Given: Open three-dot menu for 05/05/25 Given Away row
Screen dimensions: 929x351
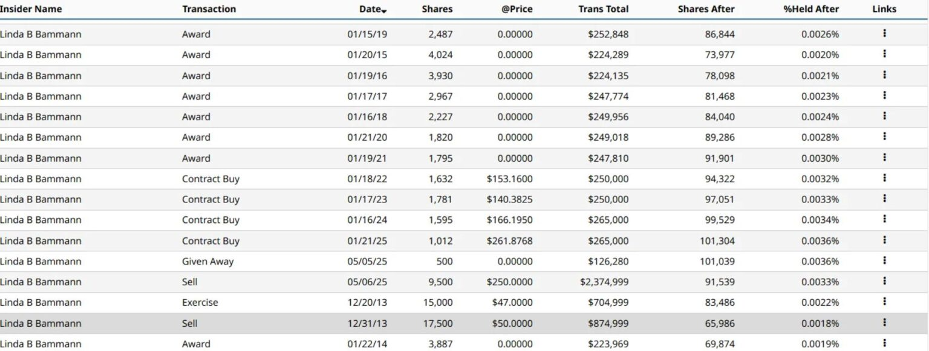Looking at the screenshot, I should pos(884,261).
